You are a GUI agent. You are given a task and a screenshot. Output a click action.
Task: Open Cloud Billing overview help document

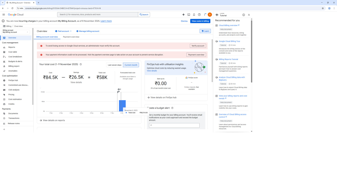coord(229,26)
